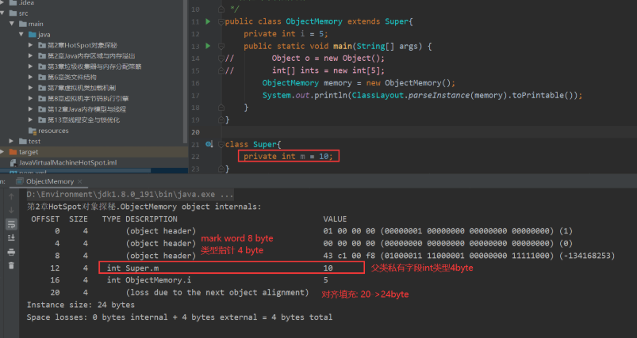Expand 第2章HotSpot对象探秘 package

[x=30, y=45]
